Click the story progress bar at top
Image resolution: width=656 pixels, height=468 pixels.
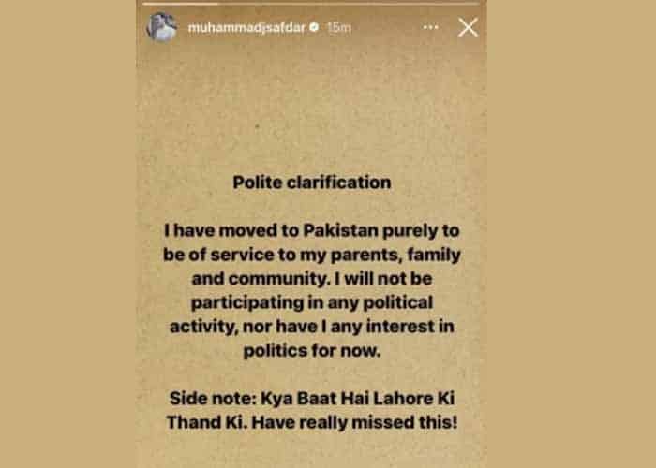(x=311, y=5)
